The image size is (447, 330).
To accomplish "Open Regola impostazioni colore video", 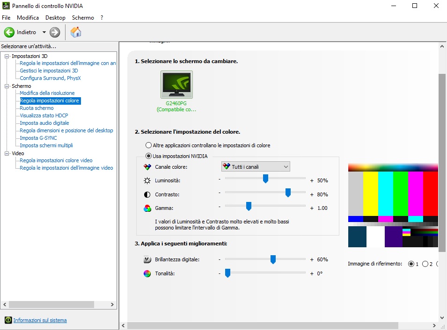I will (x=56, y=160).
